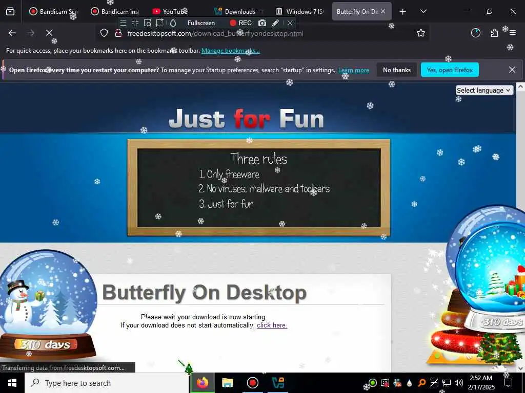Click the No thanks button

[397, 70]
